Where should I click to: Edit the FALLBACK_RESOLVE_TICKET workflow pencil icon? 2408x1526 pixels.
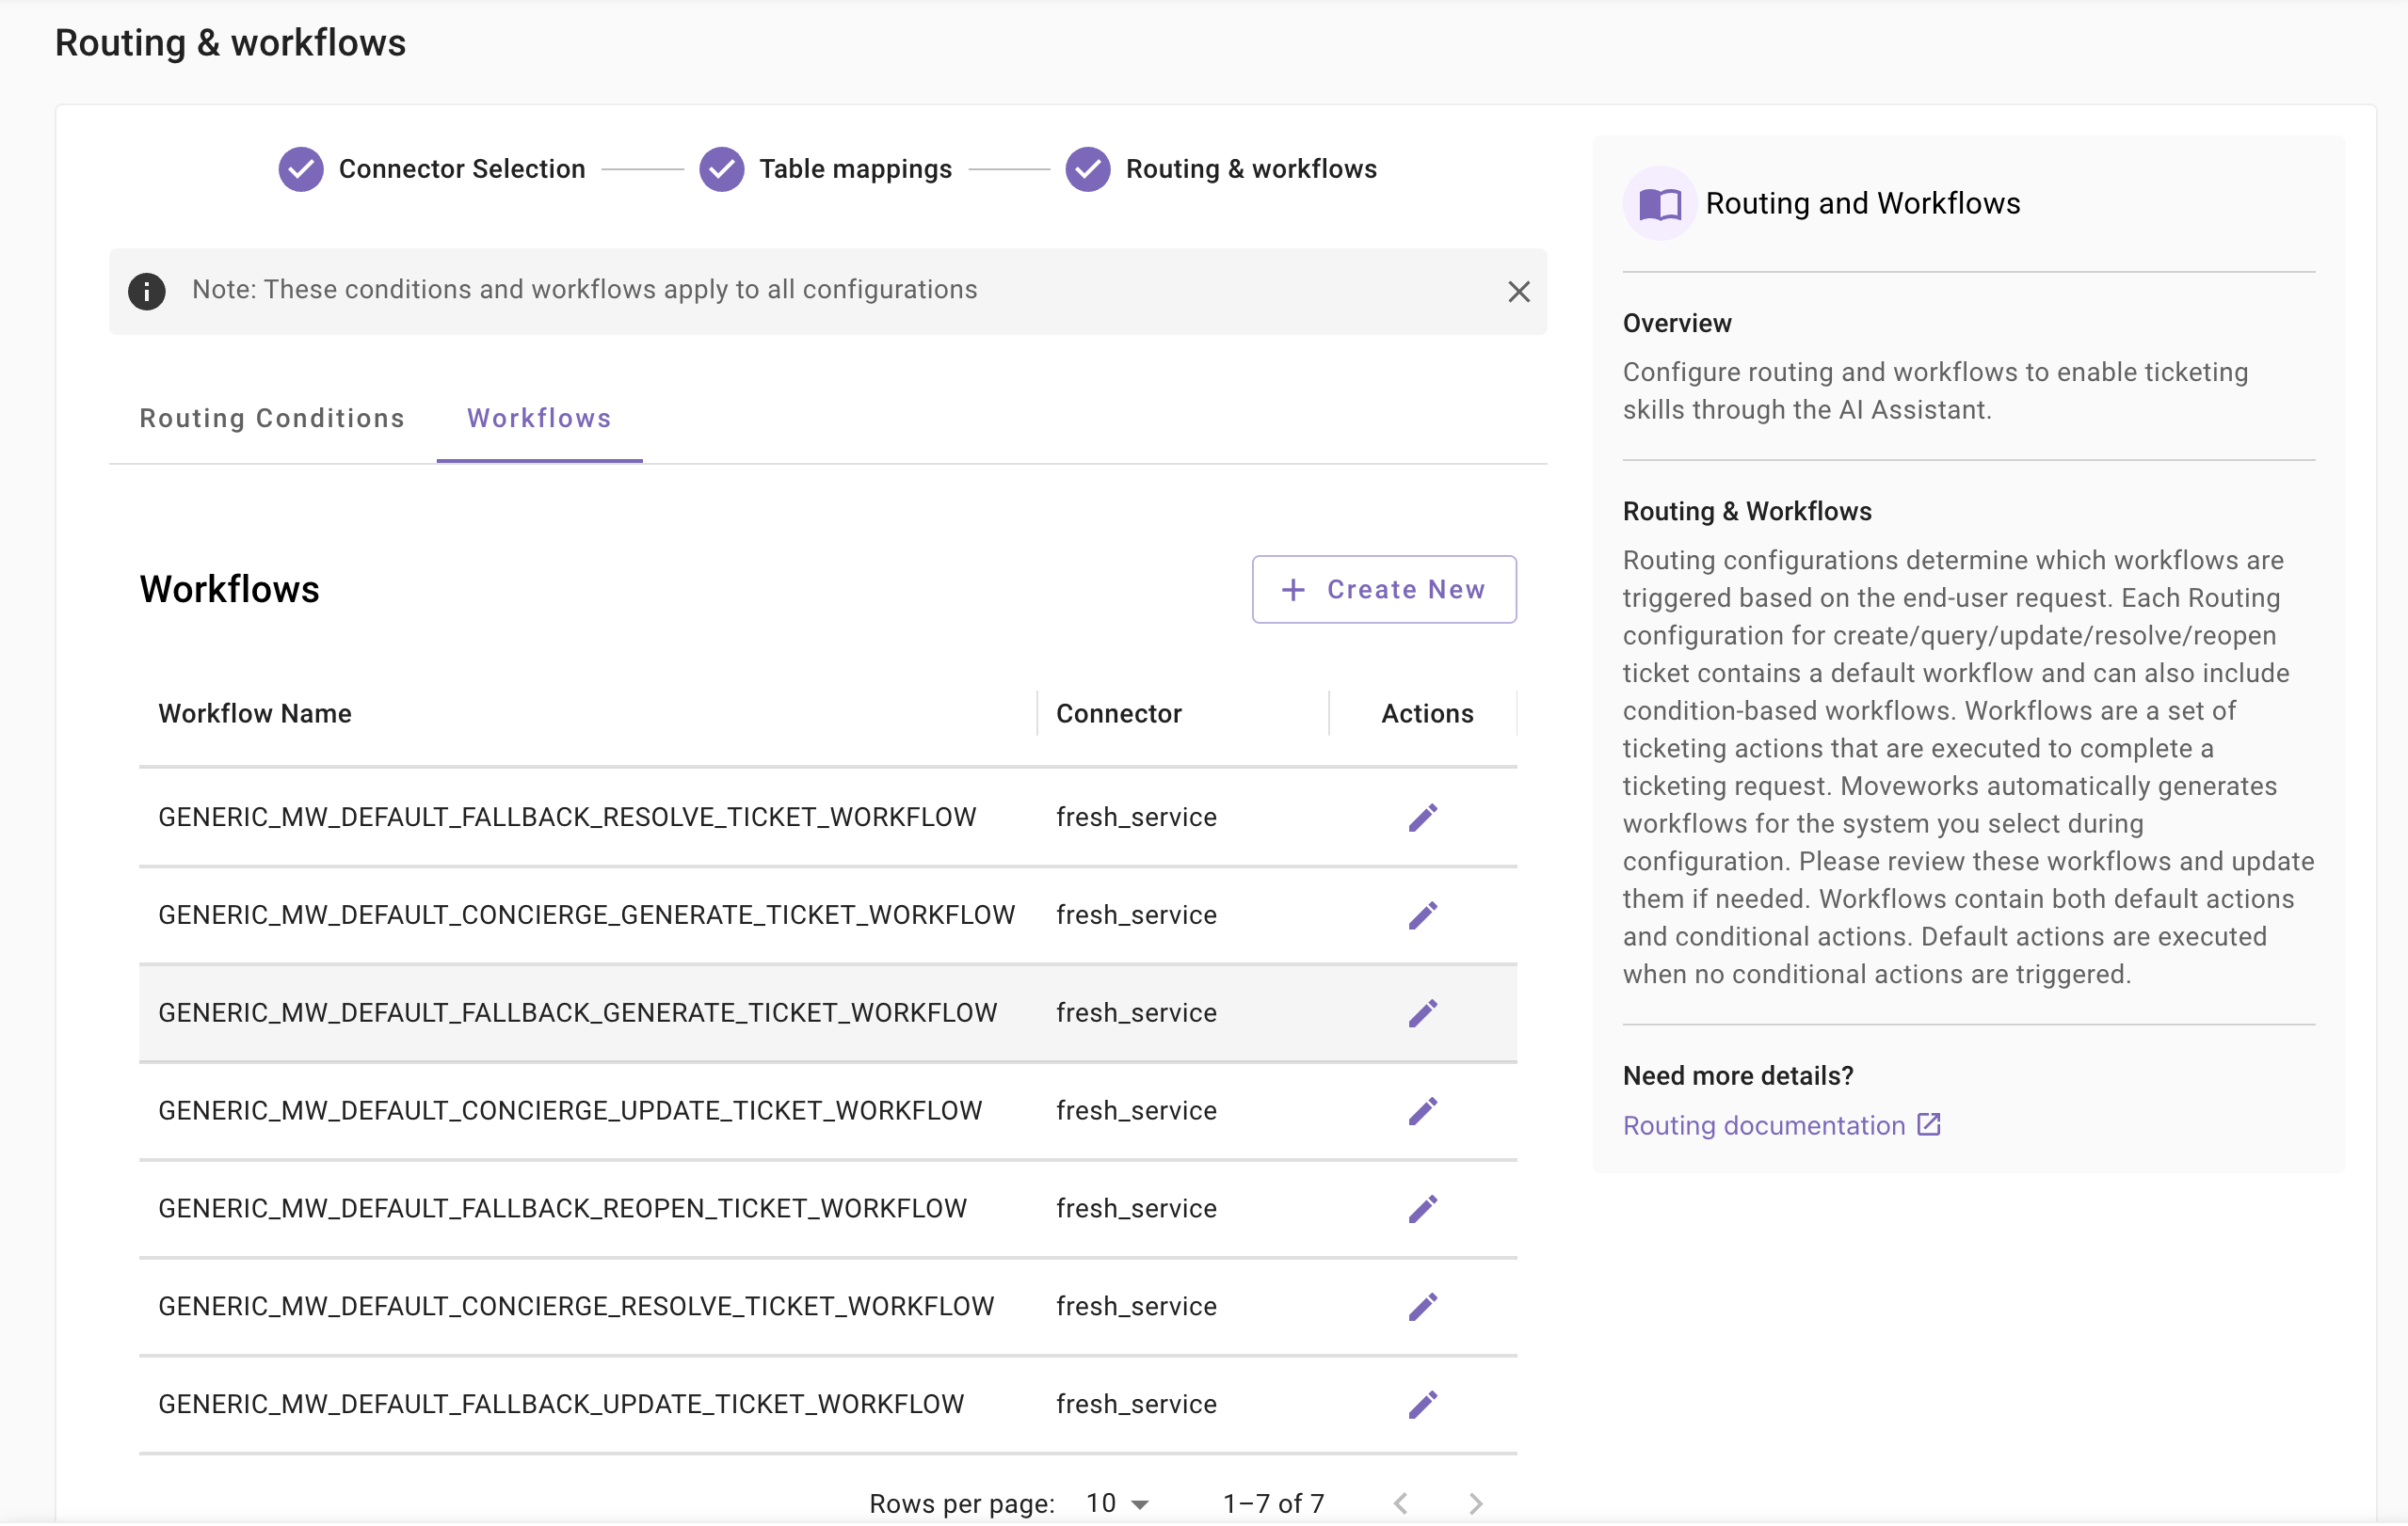[1422, 818]
